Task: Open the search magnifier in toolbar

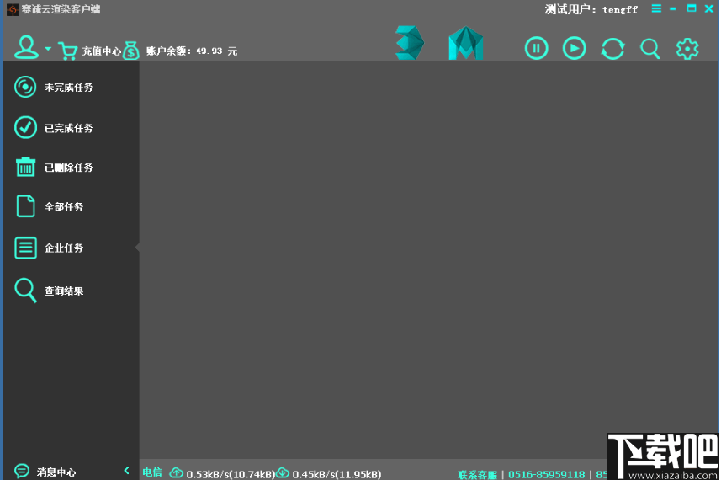Action: [650, 48]
